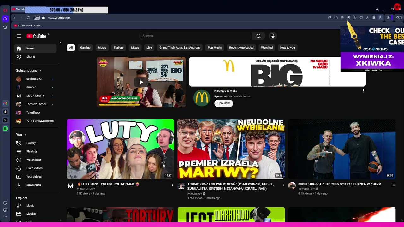Open Gimper subscription channel
The width and height of the screenshot is (404, 227).
click(35, 87)
